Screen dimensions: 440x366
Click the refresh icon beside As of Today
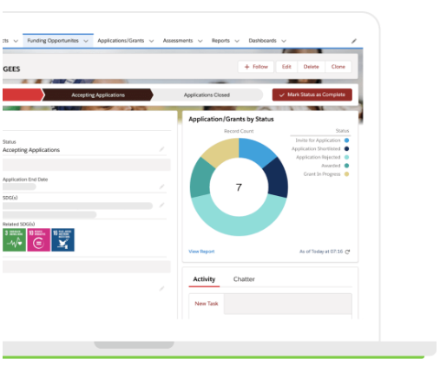348,252
